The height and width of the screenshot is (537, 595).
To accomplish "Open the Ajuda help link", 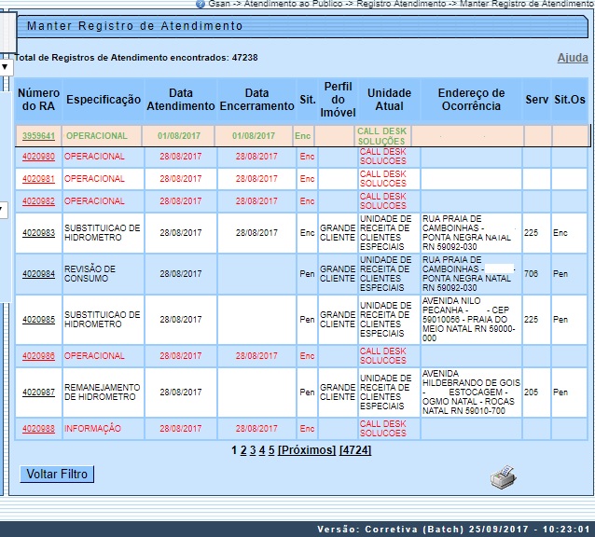I will [572, 58].
